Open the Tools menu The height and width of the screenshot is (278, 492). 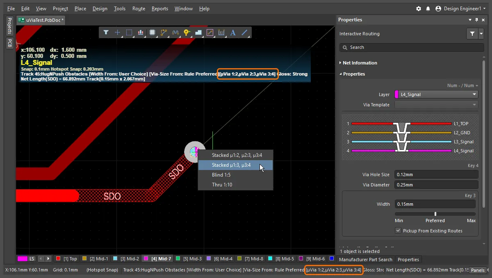point(120,9)
